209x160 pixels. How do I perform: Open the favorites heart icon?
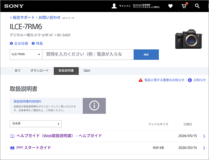point(170,6)
